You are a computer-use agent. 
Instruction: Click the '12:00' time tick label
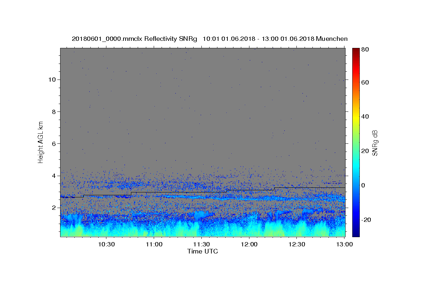point(249,244)
